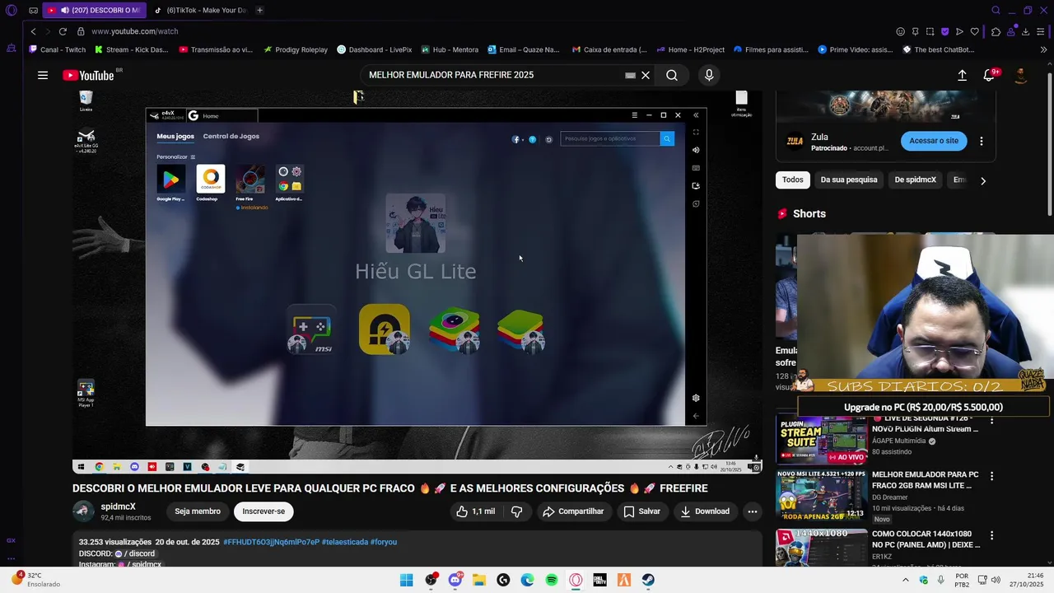Open Stream - Kick Das... bookmark

[x=131, y=49]
